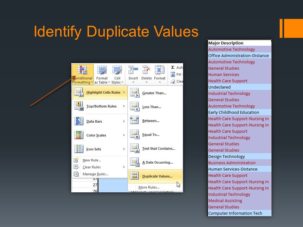The width and height of the screenshot is (303, 227).
Task: Select the Undeclared cell
Action: point(240,87)
